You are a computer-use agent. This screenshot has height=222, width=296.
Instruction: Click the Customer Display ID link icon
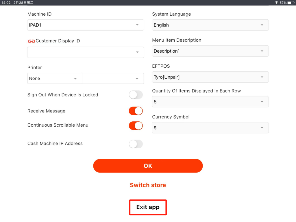pyautogui.click(x=31, y=41)
